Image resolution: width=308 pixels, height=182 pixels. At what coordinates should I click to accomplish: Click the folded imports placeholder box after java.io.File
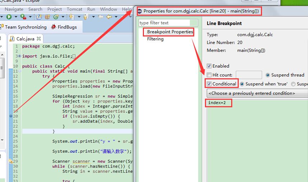click(74, 56)
